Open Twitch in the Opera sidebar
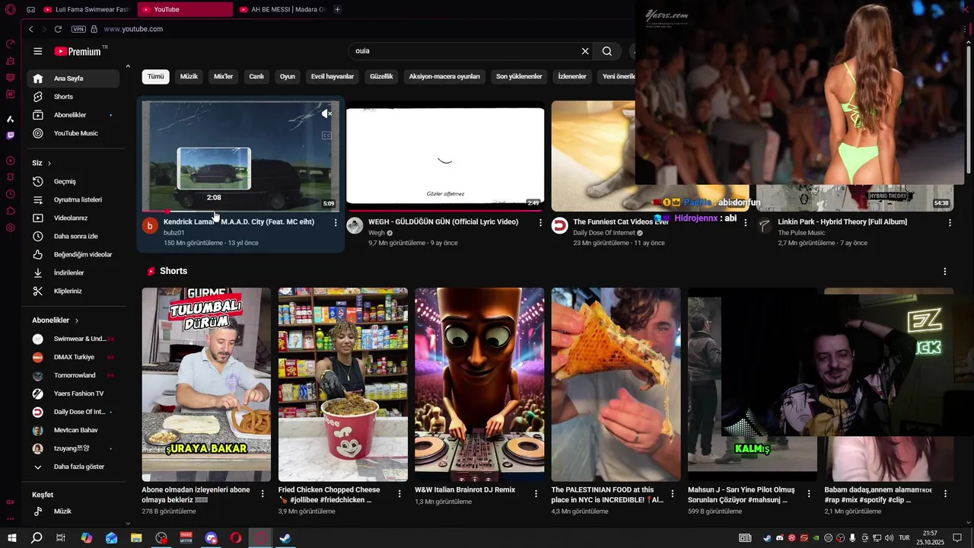 [10, 135]
